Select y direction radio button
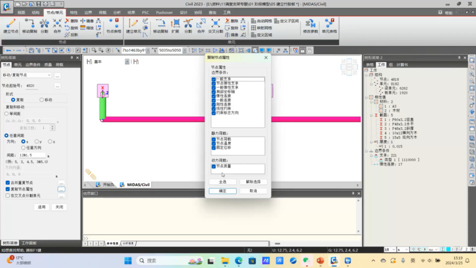Viewport: 476px width, 268px height. (37, 141)
